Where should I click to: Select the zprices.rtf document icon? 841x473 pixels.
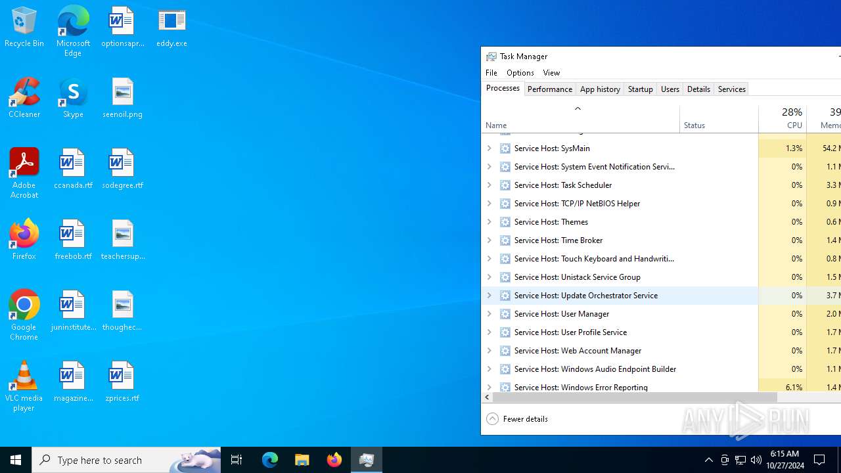[x=122, y=382]
